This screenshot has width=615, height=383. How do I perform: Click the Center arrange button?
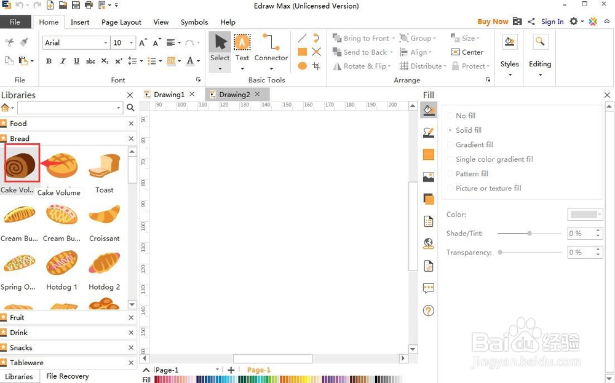467,52
